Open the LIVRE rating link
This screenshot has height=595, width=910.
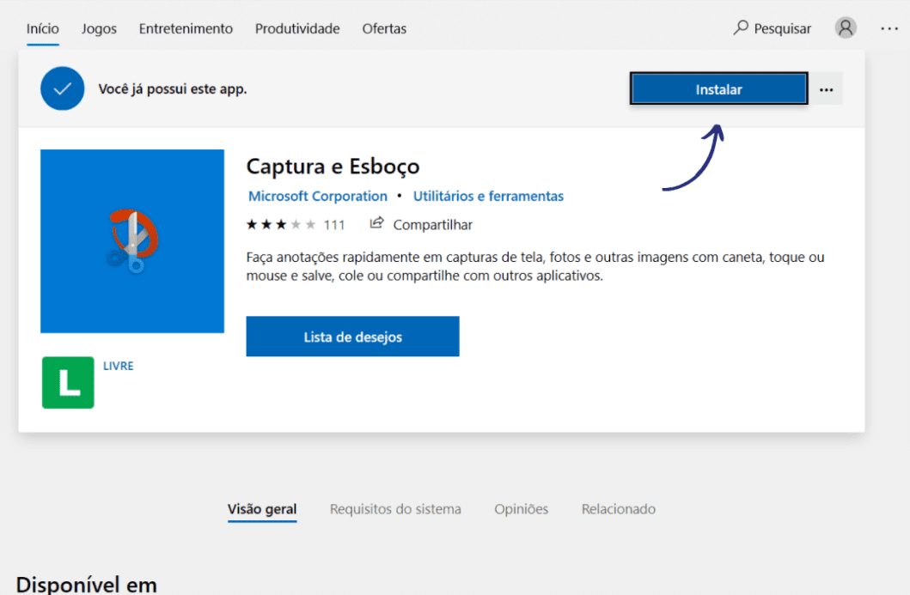[119, 366]
